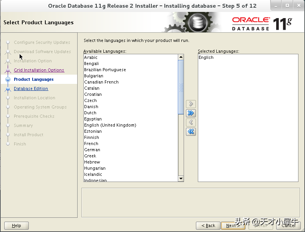This screenshot has width=305, height=232.
Task: Click scrollbar down arrow of Available Languages
Action: pos(181,179)
